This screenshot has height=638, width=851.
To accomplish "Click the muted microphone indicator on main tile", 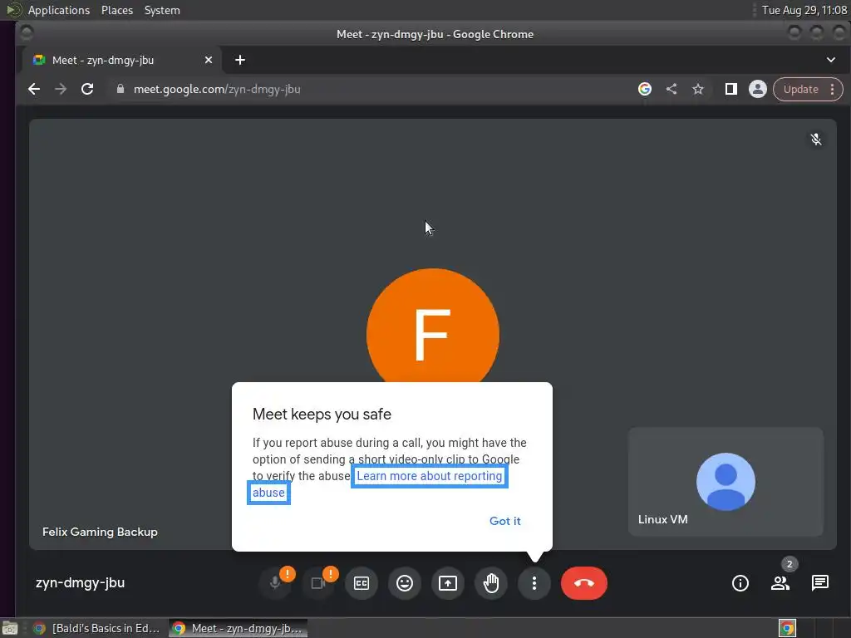I will click(x=816, y=140).
